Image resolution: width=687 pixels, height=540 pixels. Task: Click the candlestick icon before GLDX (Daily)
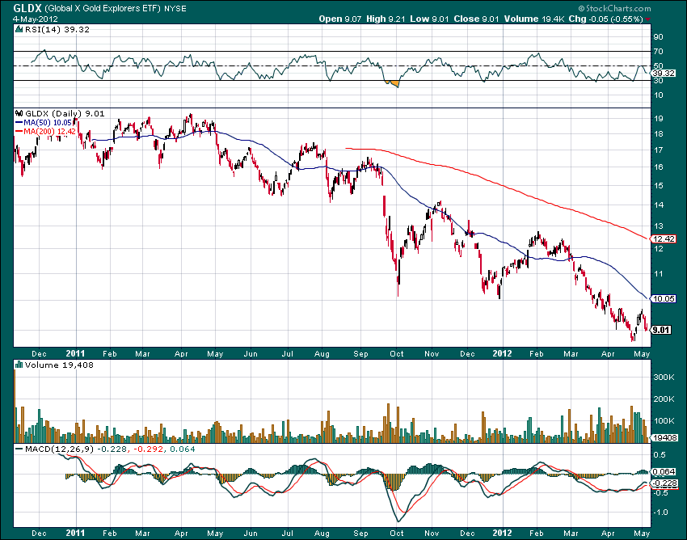(x=19, y=113)
